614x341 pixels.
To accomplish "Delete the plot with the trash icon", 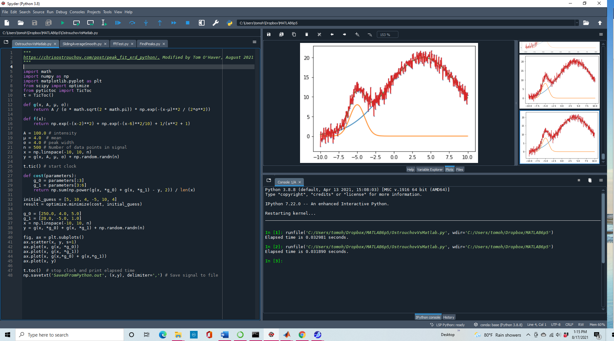I will pos(306,34).
